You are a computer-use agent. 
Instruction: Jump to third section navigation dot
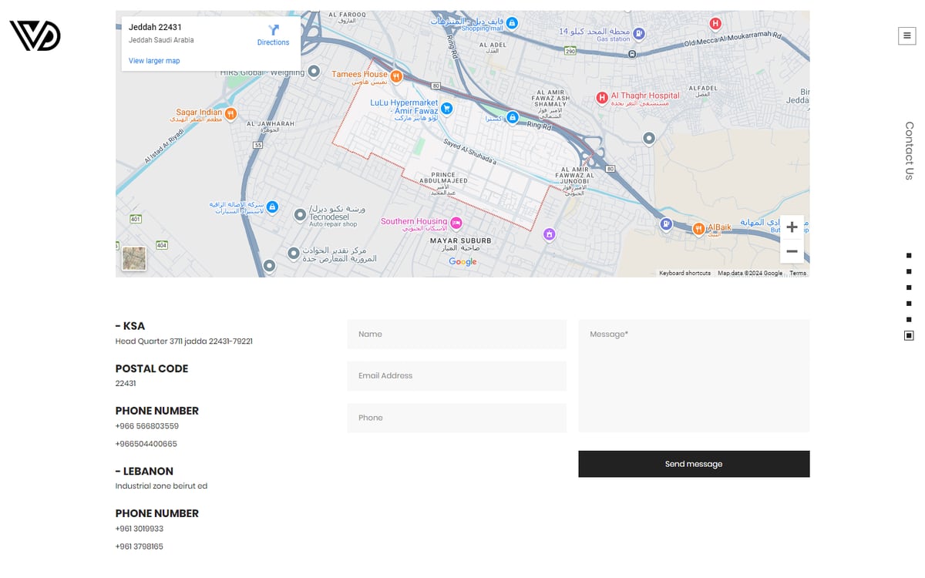(x=909, y=287)
